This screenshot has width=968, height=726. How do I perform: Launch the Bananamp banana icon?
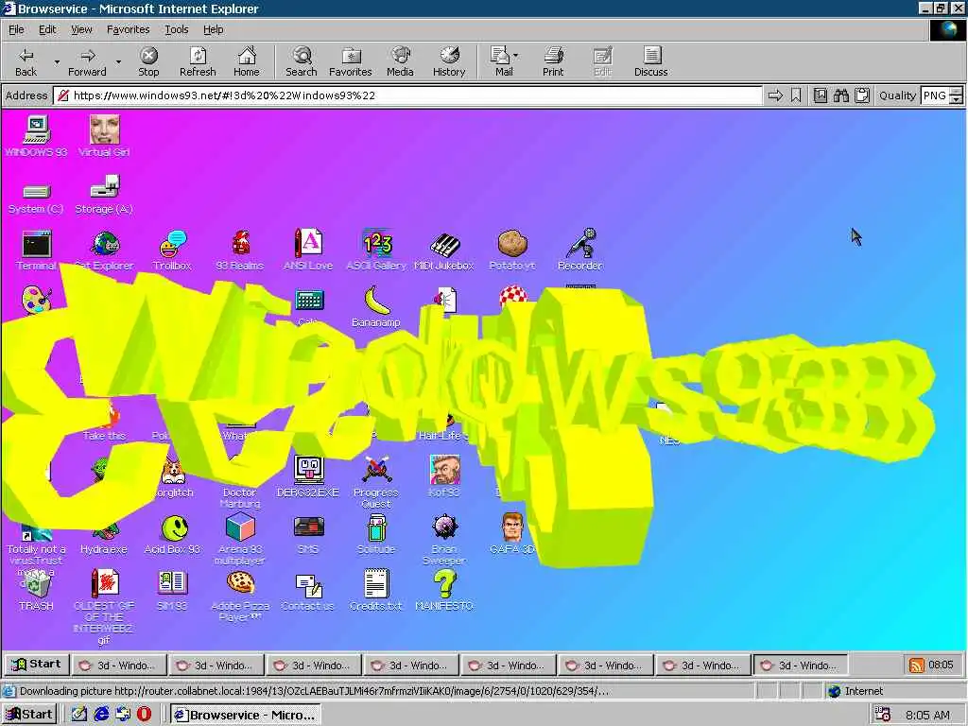pyautogui.click(x=376, y=306)
